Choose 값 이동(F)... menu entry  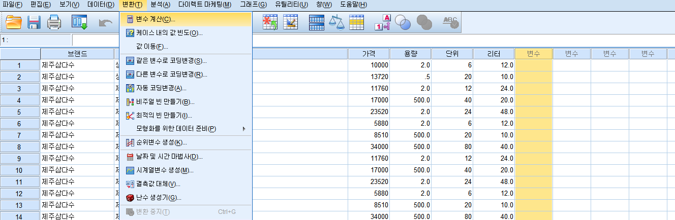tap(186, 47)
